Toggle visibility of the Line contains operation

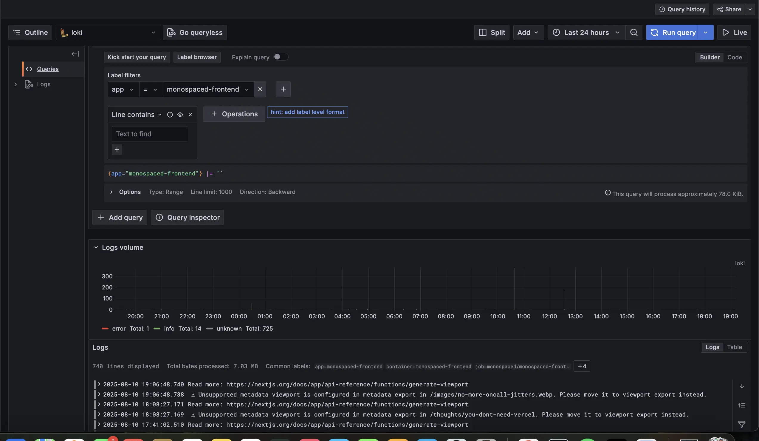180,115
